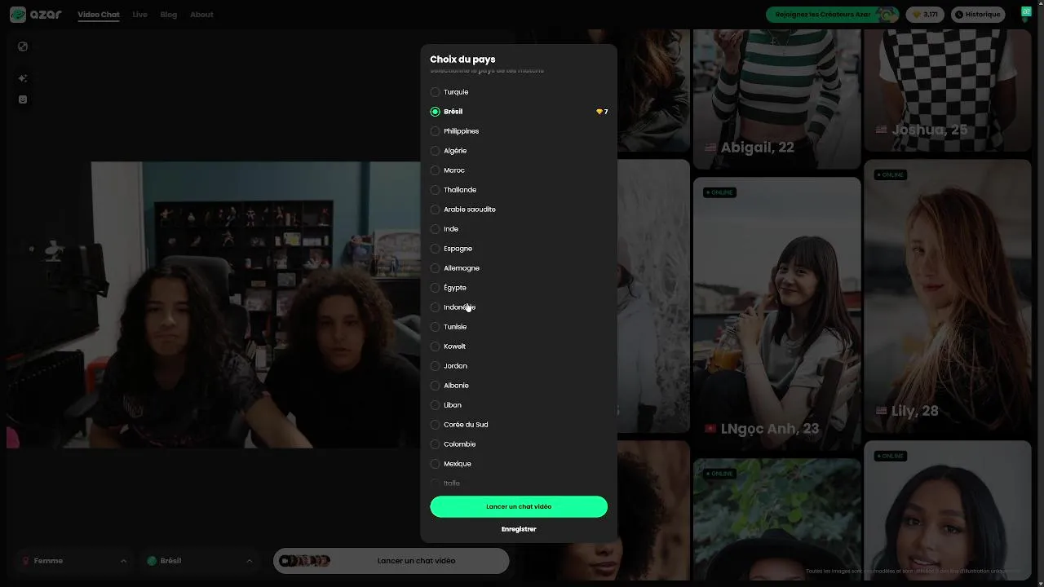
Task: Click the Enregistrer button
Action: 519,529
